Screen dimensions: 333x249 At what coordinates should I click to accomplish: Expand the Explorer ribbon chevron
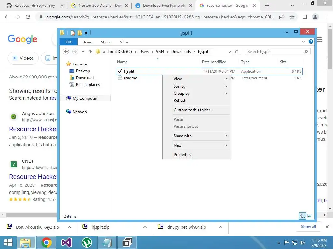pos(304,42)
